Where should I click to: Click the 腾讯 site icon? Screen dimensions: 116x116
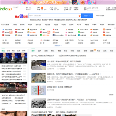[x=41, y=29]
